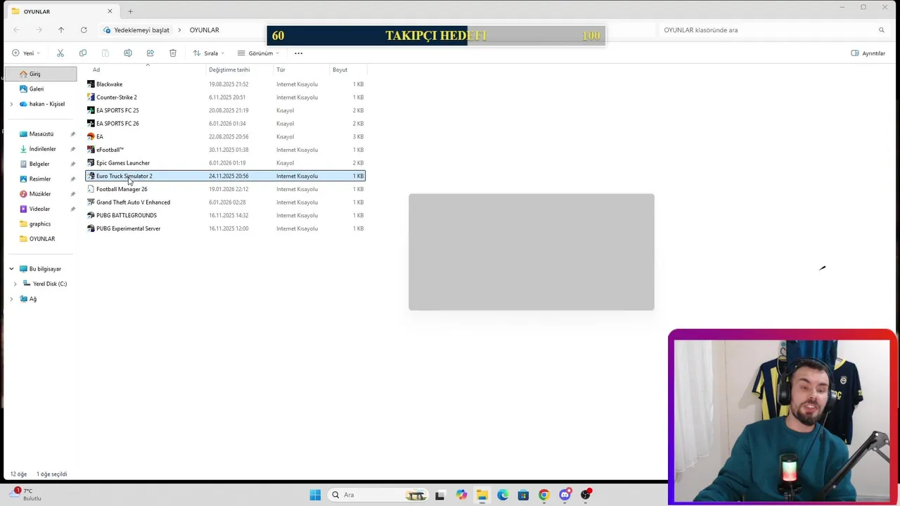Open Masaüstü quick access folder
The height and width of the screenshot is (506, 900).
pos(41,134)
